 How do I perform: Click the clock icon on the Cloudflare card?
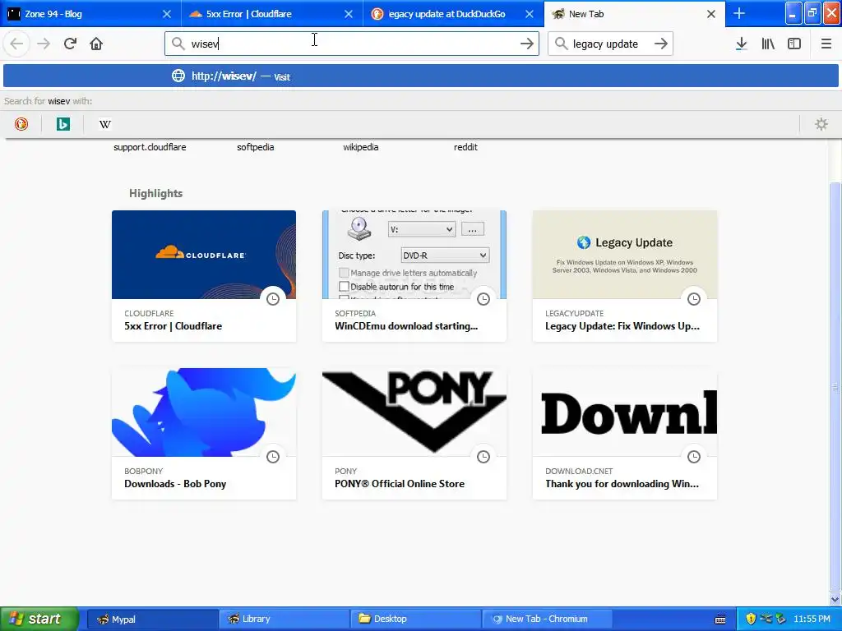coord(273,299)
